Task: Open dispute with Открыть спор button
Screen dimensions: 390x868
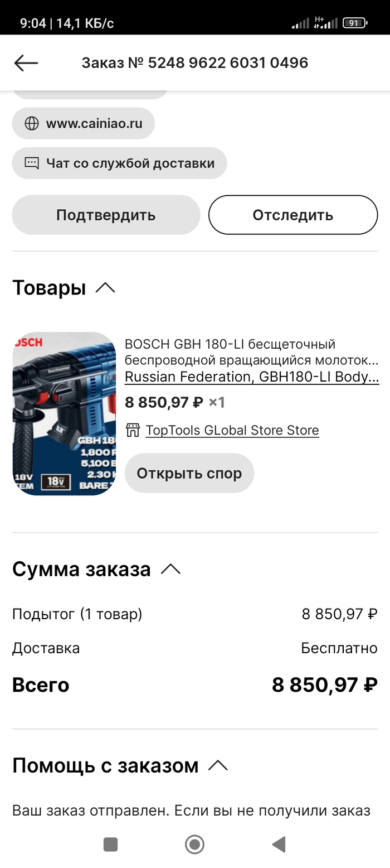Action: tap(189, 473)
